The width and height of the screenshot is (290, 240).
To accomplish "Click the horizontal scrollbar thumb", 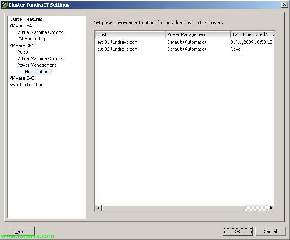I will pyautogui.click(x=173, y=208).
